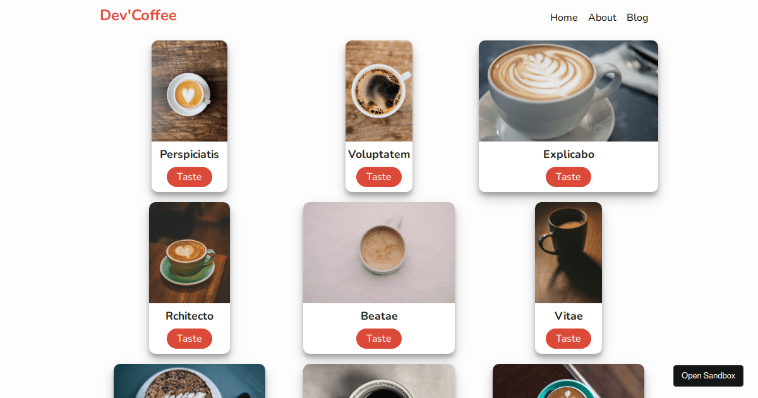Click Taste button under Vitae
The height and width of the screenshot is (398, 758).
coord(568,339)
